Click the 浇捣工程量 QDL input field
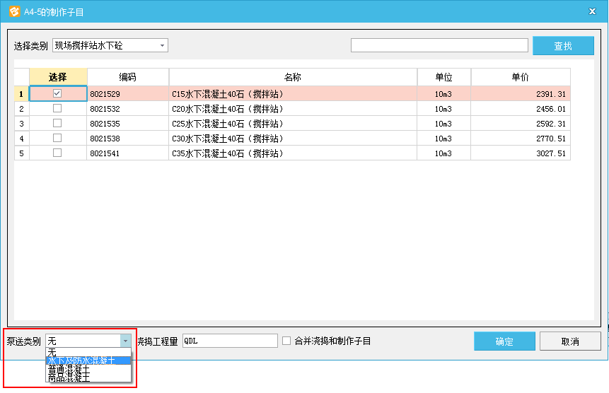This screenshot has height=393, width=609. click(230, 341)
